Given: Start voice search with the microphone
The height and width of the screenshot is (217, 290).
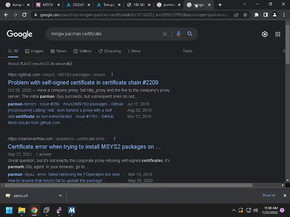Looking at the screenshot, I should [178, 34].
